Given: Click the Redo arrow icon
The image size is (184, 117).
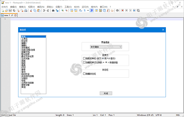Looking at the screenshot, I should tap(48, 11).
